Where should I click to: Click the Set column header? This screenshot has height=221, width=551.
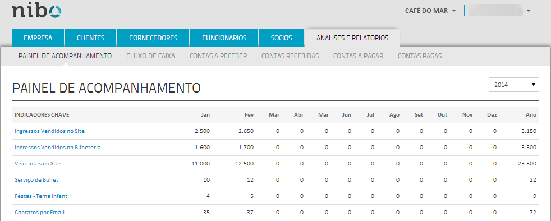tap(419, 115)
